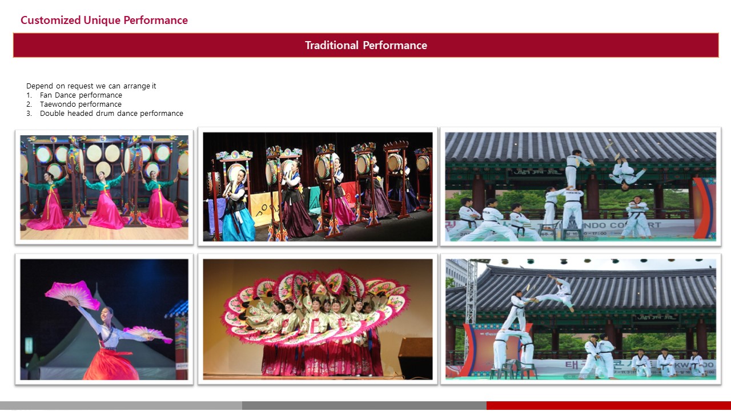Image resolution: width=731 pixels, height=411 pixels.
Task: Select the 'Taewondo performance' list item
Action: coord(81,104)
